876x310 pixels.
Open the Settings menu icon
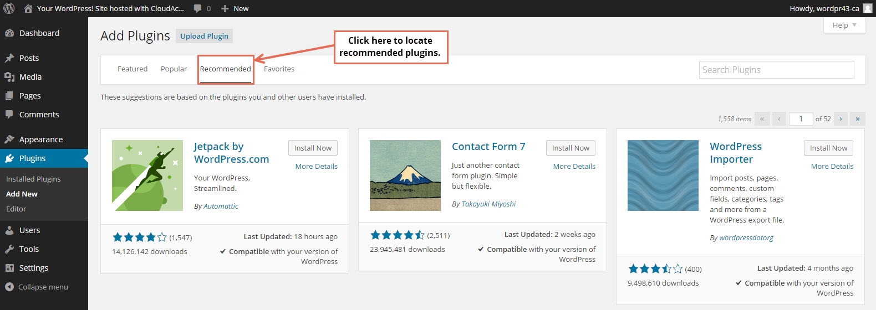[9, 268]
